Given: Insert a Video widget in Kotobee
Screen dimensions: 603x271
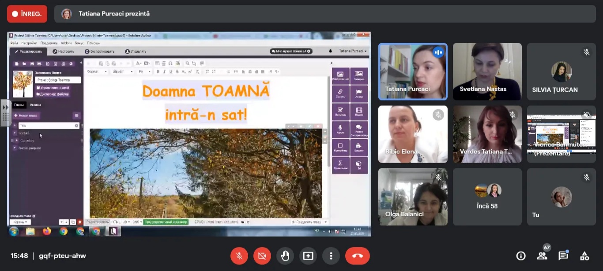Looking at the screenshot, I should tap(359, 112).
